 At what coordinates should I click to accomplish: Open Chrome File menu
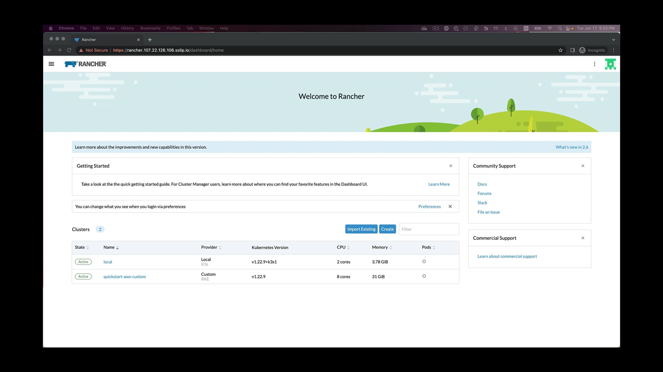point(83,28)
